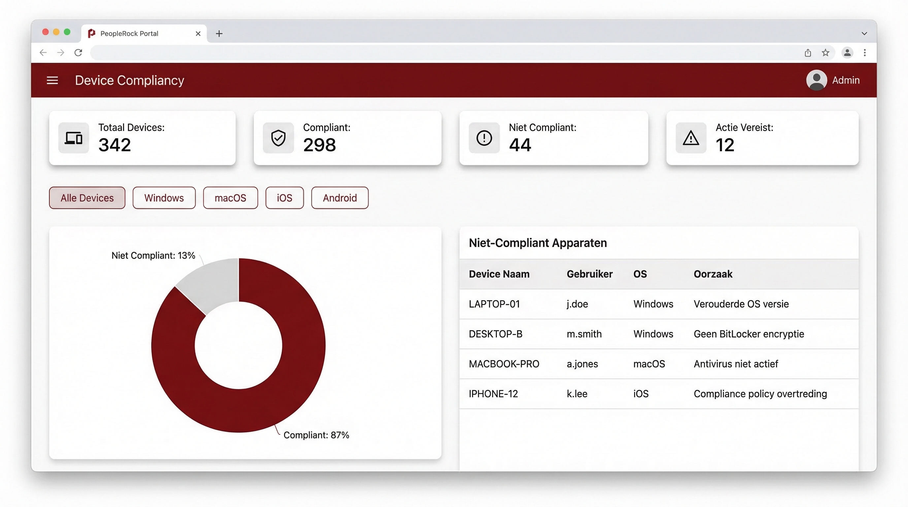
Task: Select the Windows device filter
Action: (164, 198)
